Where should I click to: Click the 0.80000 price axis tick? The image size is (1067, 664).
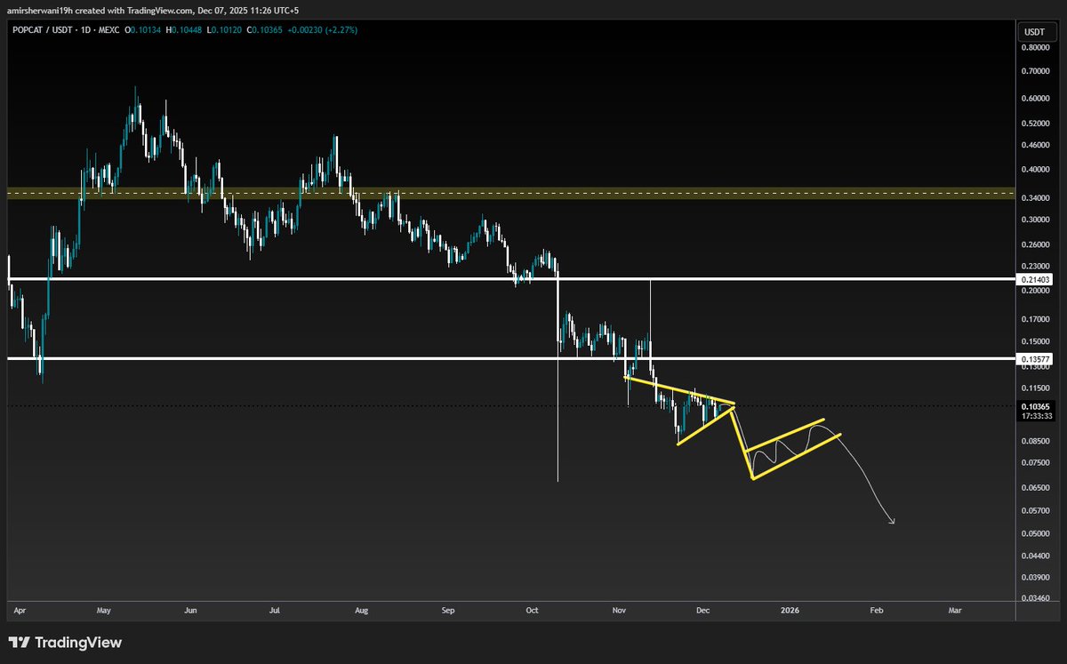(x=1034, y=50)
